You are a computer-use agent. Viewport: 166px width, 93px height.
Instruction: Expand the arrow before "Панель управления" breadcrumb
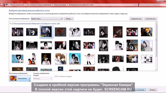tap(9, 5)
